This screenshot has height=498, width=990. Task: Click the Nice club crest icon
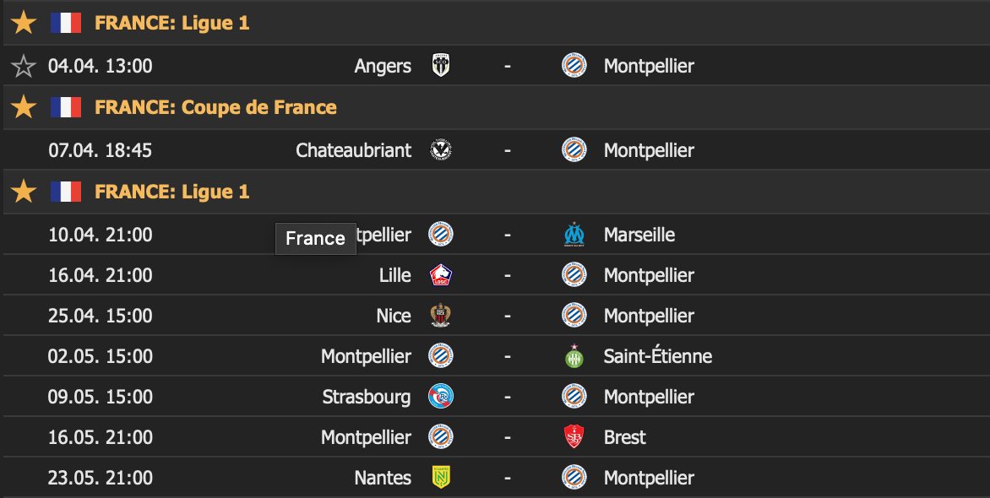[x=441, y=316]
